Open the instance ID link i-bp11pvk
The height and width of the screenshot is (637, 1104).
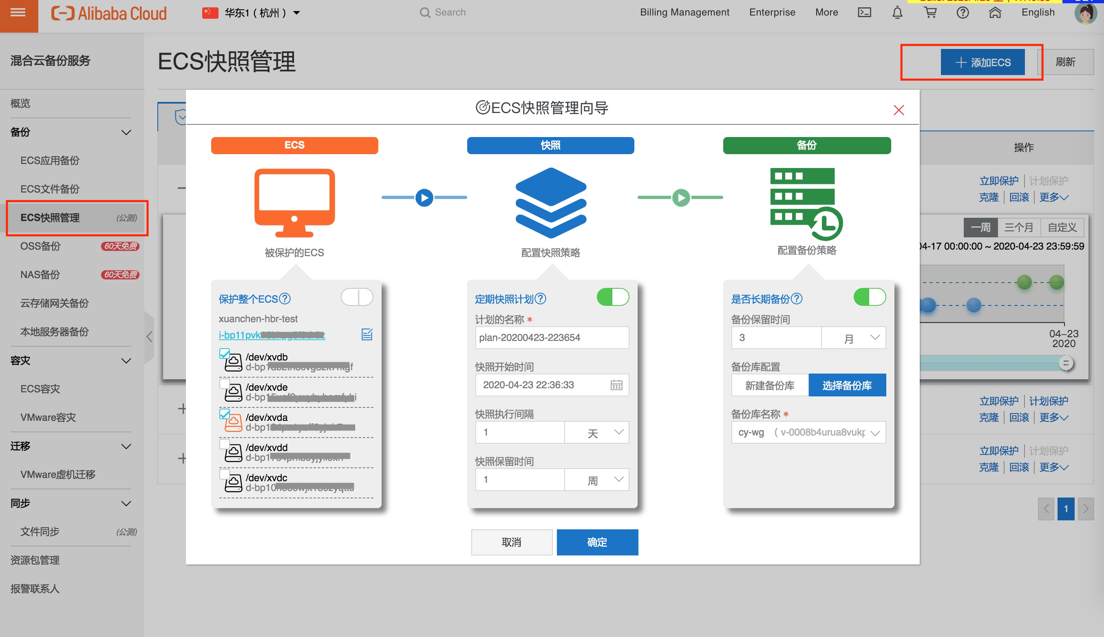point(272,335)
